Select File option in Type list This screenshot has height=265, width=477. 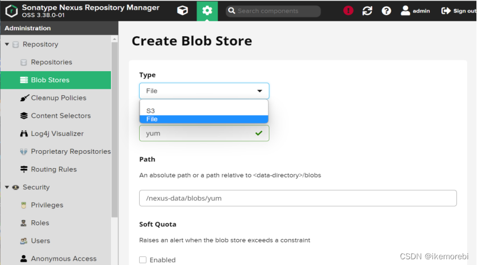click(x=204, y=119)
